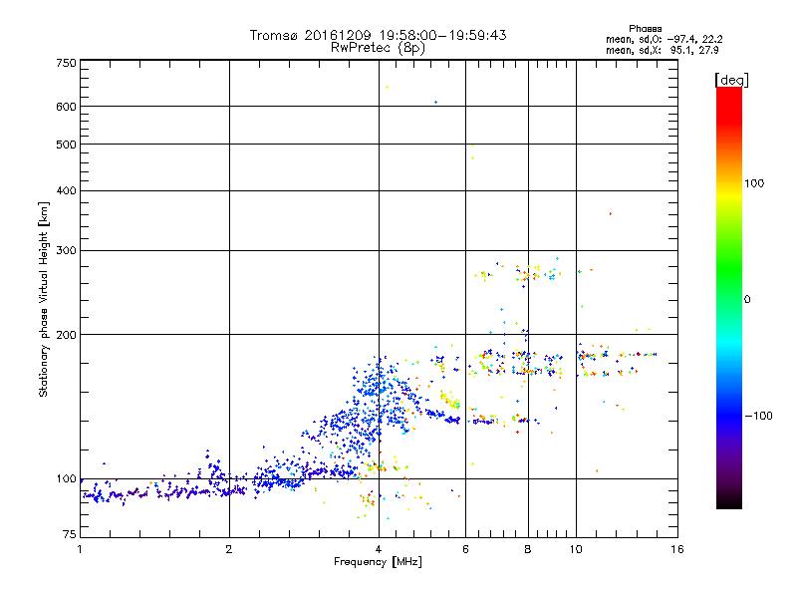Image resolution: width=797 pixels, height=598 pixels.
Task: Click the colorbar tick label '100'
Action: click(754, 183)
